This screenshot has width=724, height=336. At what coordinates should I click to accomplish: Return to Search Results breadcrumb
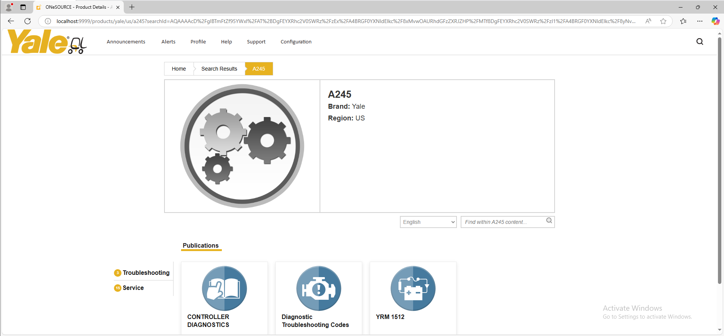(x=219, y=69)
